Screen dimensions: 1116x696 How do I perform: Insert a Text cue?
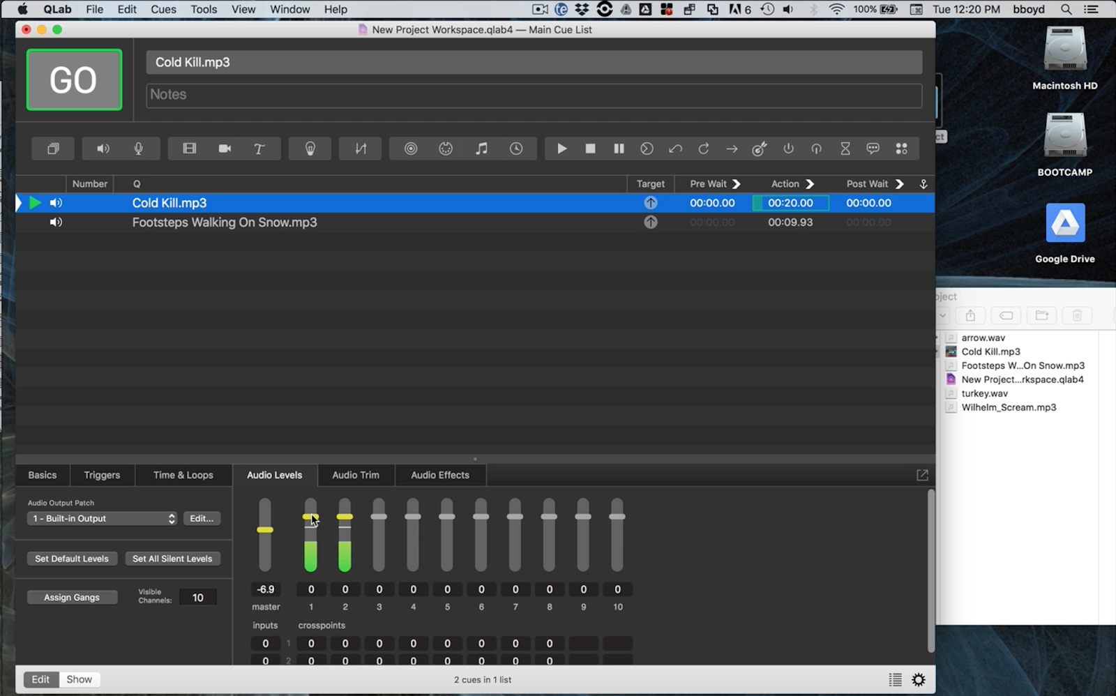click(258, 148)
